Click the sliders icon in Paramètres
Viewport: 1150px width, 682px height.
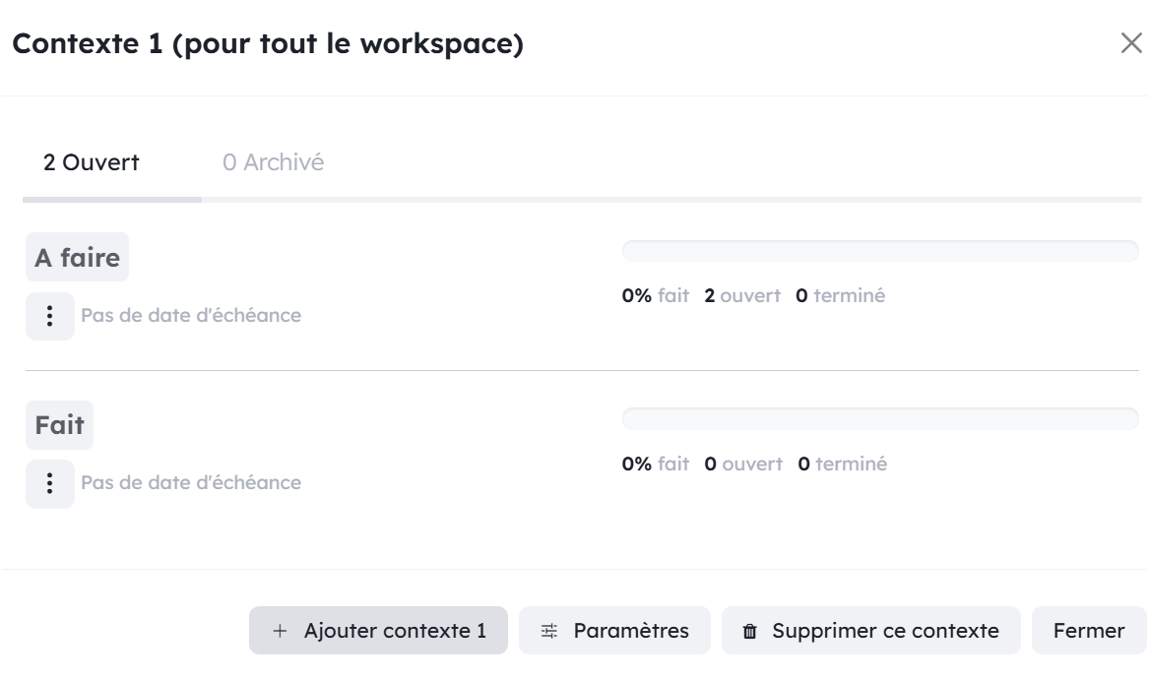(x=549, y=631)
